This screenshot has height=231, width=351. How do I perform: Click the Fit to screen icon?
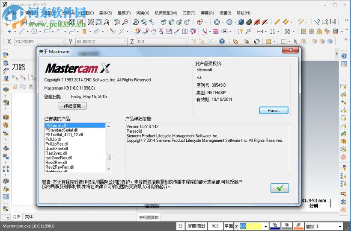(x=72, y=22)
